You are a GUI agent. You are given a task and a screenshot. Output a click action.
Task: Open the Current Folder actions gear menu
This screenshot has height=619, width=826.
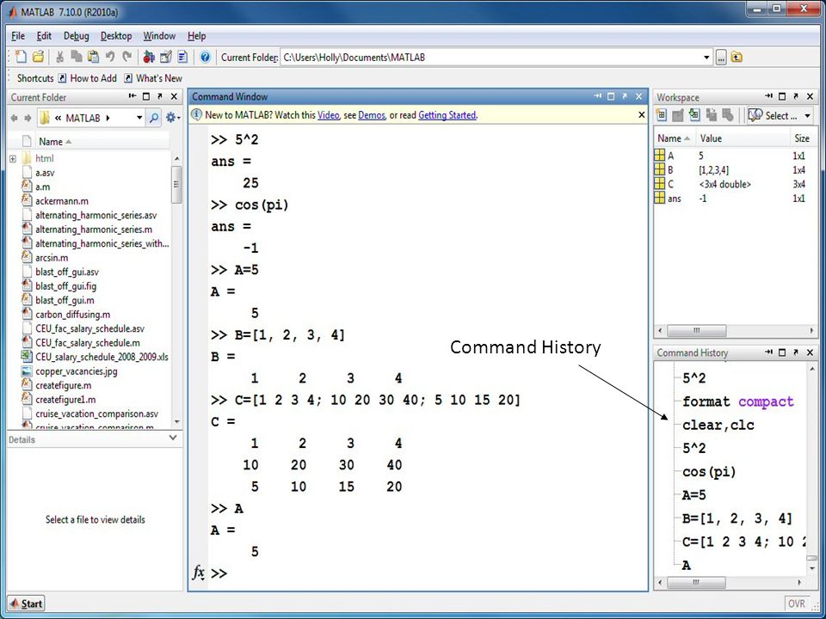click(173, 118)
